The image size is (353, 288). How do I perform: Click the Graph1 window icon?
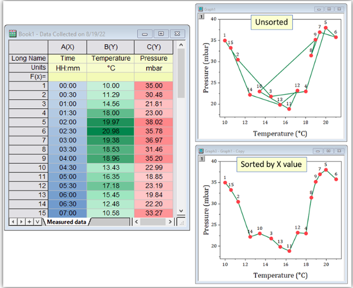[200, 9]
